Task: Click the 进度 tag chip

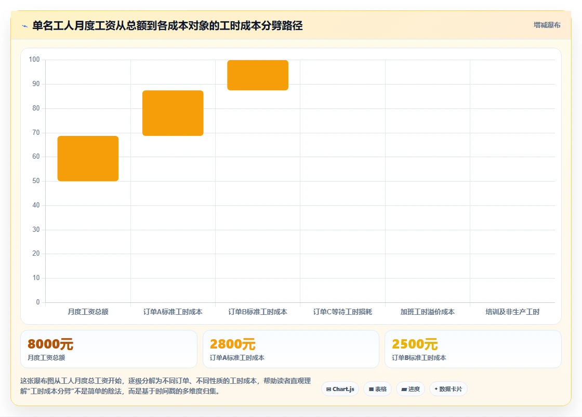Action: pyautogui.click(x=411, y=389)
